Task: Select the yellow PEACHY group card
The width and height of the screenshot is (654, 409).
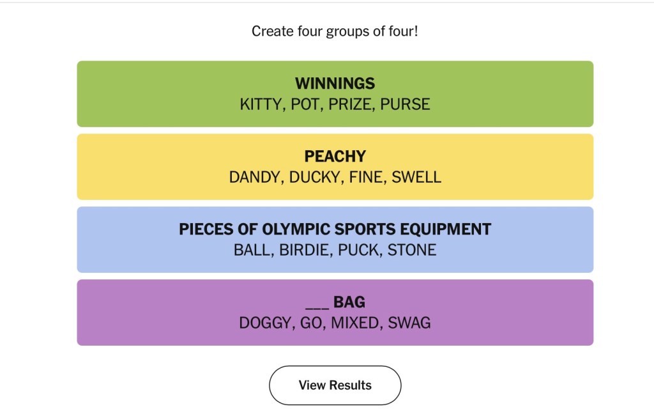Action: [128, 167]
